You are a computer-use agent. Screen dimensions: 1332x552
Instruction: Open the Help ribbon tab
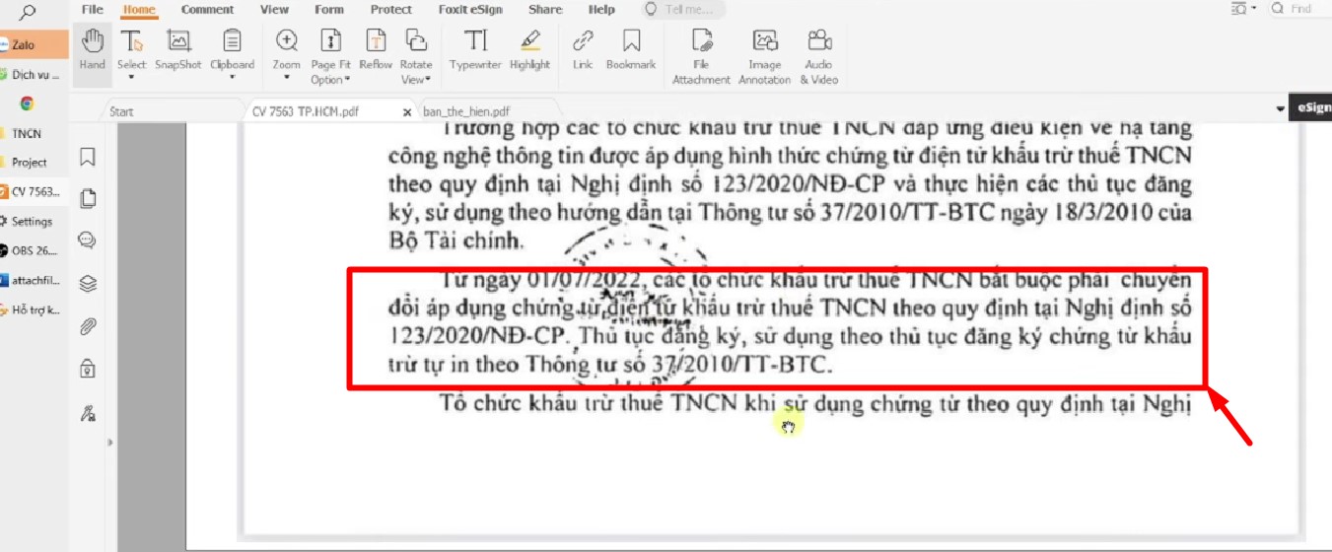[x=601, y=9]
